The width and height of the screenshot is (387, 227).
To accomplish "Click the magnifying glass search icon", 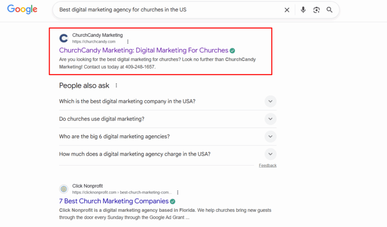I will click(x=330, y=10).
